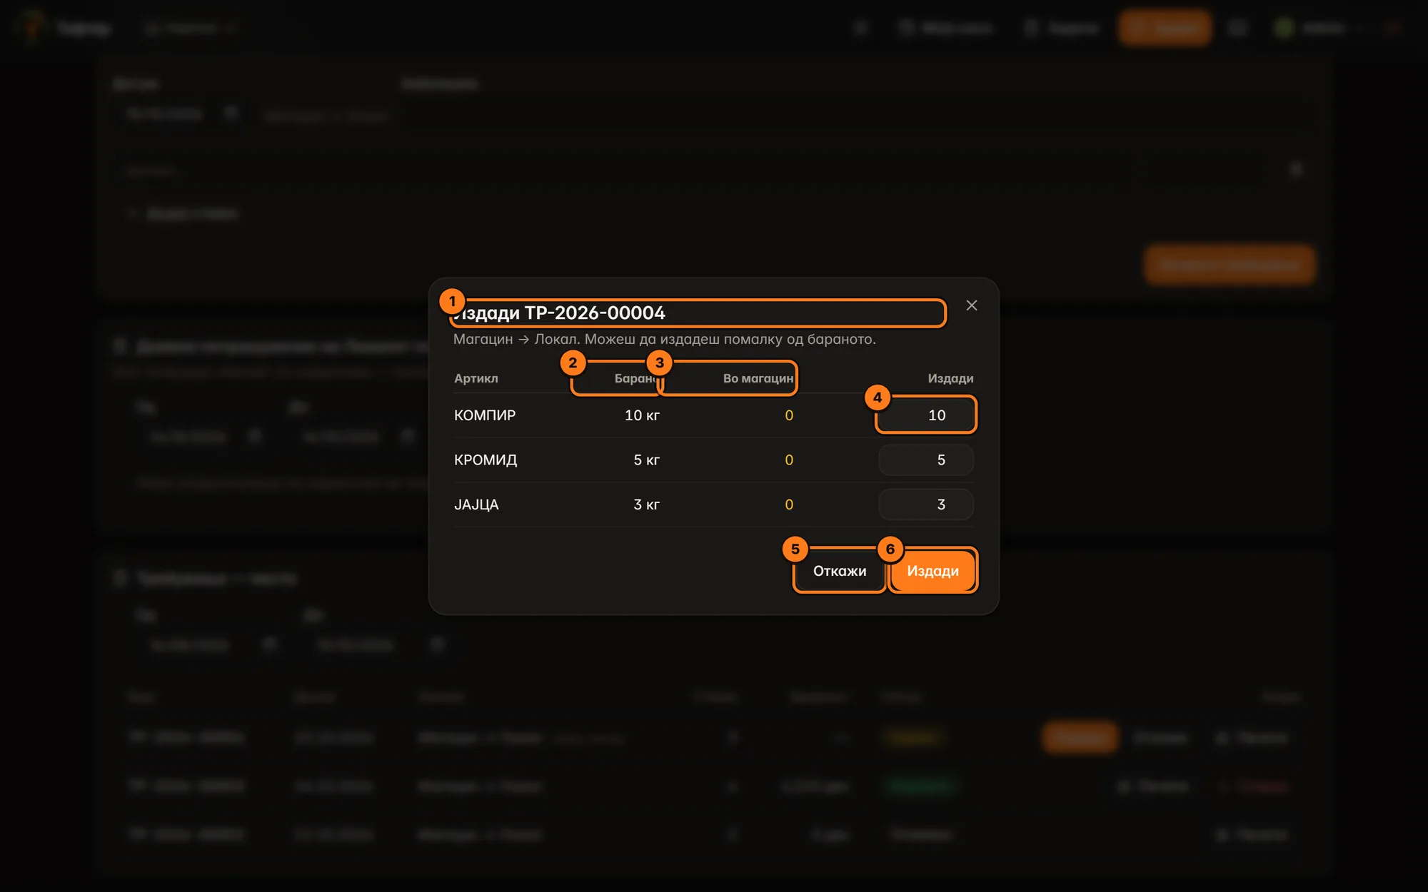1428x892 pixels.
Task: Edit the issue quantity for КРОМИД
Action: 926,460
